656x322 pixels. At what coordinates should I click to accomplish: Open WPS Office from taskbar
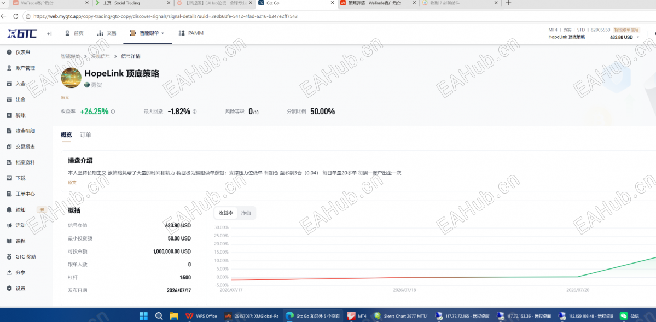click(202, 316)
